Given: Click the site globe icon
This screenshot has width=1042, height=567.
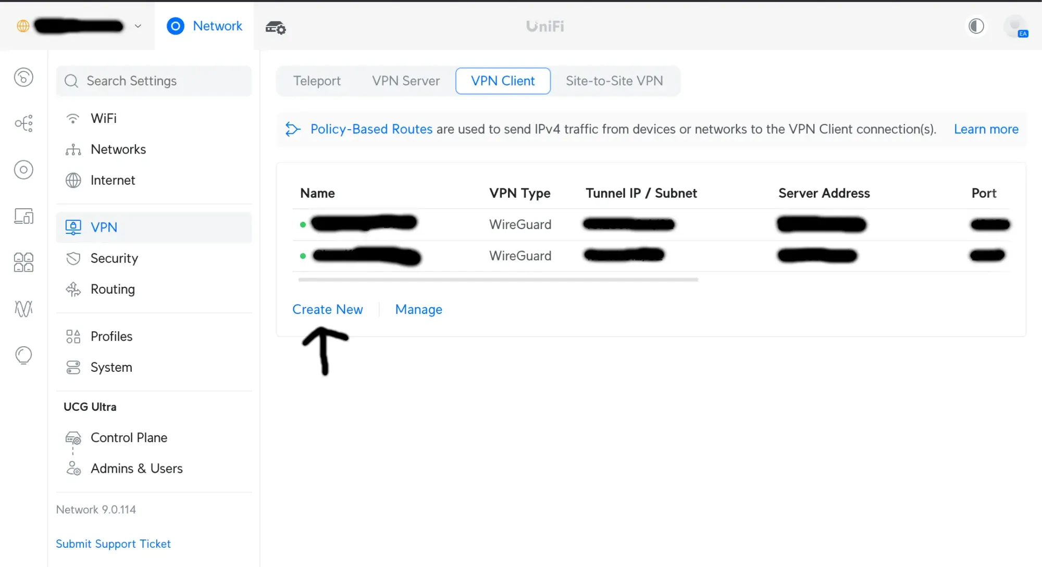Looking at the screenshot, I should (23, 26).
